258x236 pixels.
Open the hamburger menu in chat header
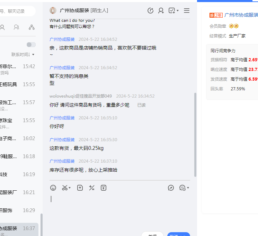[187, 11]
